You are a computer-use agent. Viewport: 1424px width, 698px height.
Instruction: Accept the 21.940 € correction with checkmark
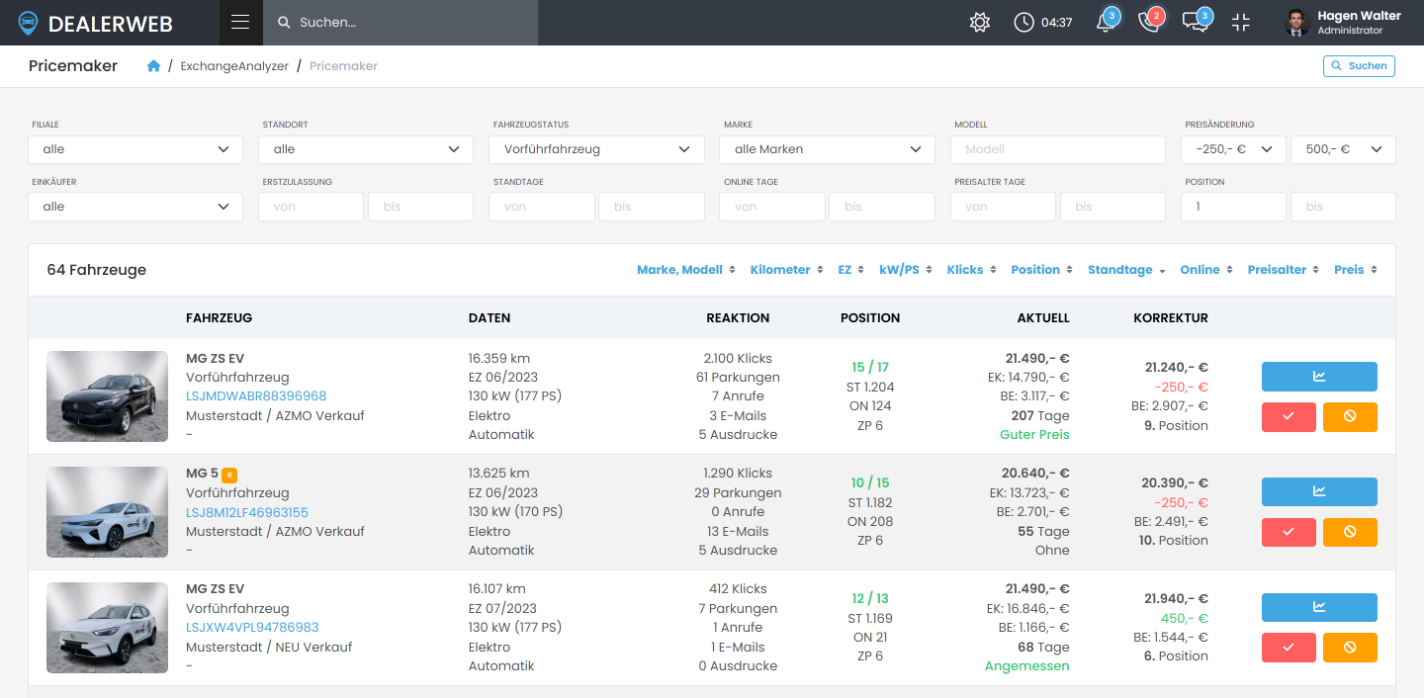point(1289,648)
